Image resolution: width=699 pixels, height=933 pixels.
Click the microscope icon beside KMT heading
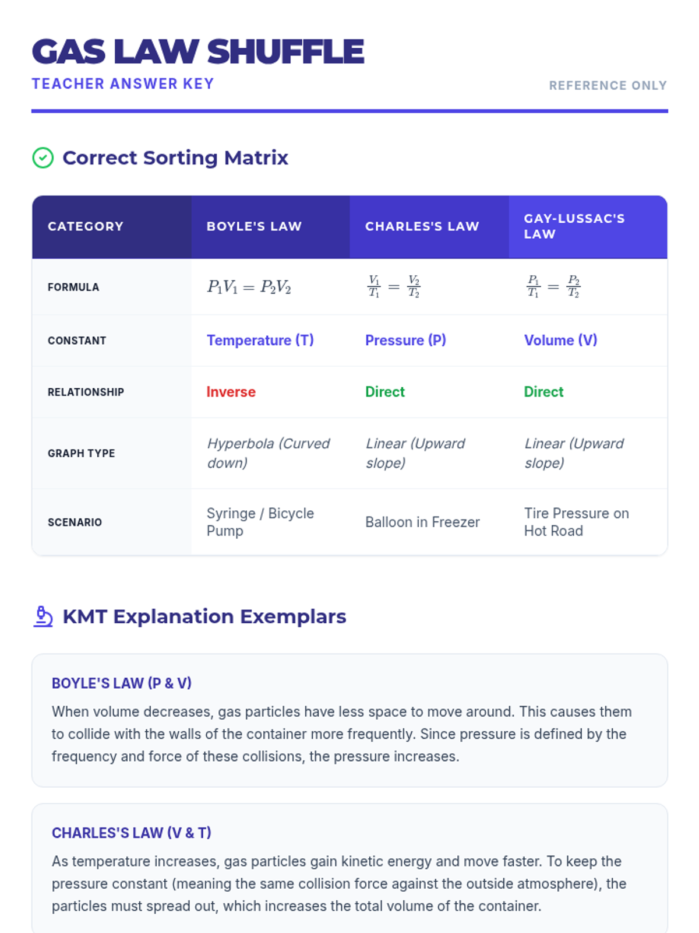[43, 616]
